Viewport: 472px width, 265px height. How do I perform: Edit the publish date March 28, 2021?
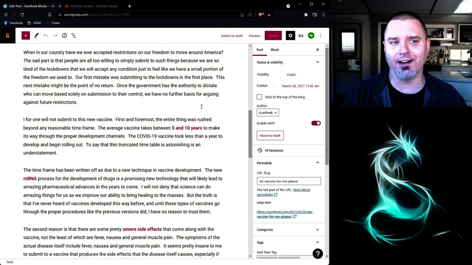(x=301, y=86)
